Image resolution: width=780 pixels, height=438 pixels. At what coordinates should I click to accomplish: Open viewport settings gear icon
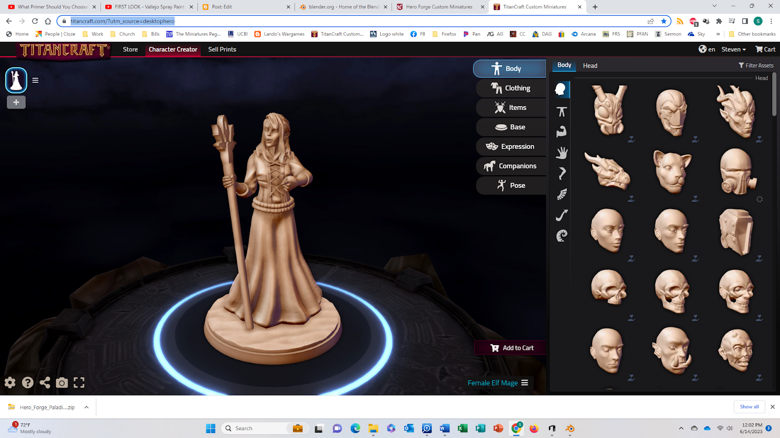coord(10,383)
